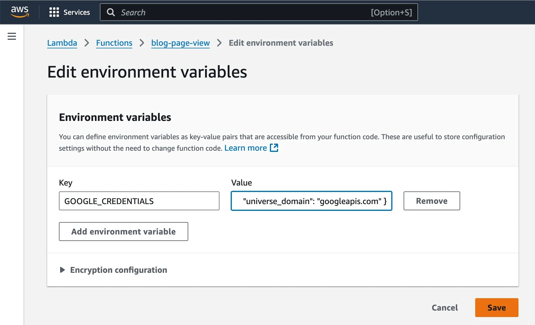
Task: Expand Encryption configuration using the triangle arrow
Action: coord(62,270)
